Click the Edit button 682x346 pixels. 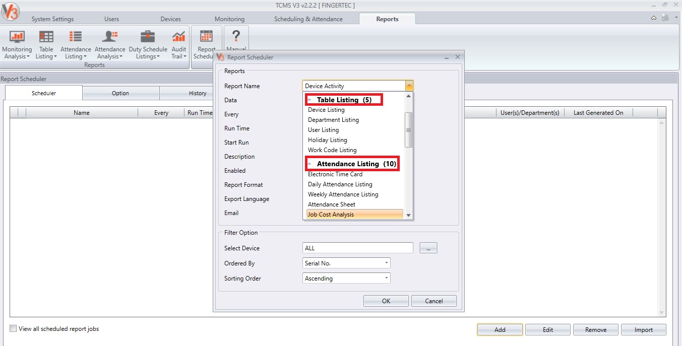coord(548,330)
